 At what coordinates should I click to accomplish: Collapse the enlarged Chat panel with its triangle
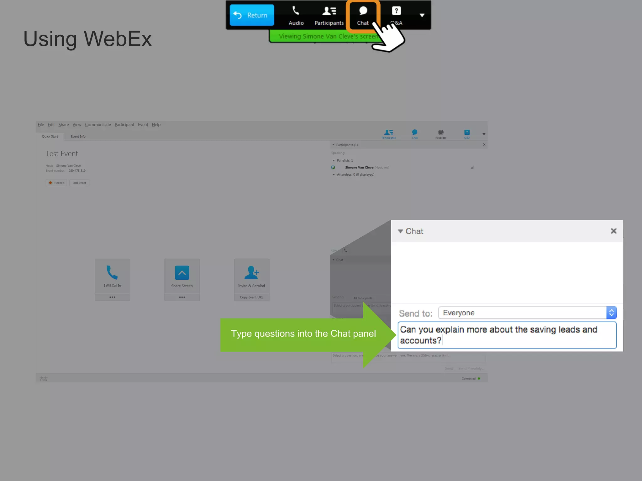[x=400, y=231]
